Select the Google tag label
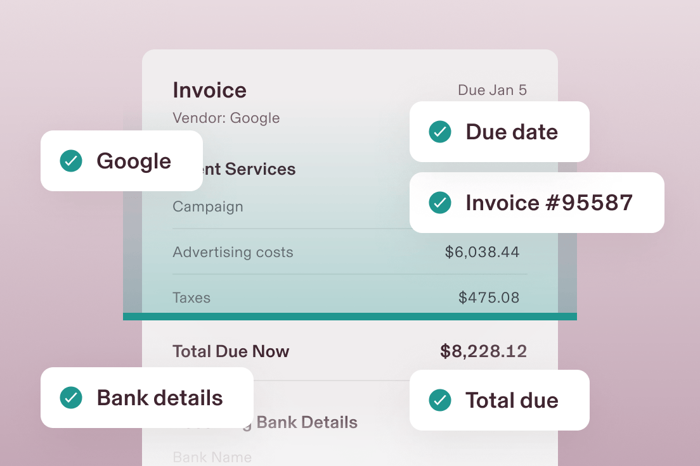 pyautogui.click(x=134, y=161)
